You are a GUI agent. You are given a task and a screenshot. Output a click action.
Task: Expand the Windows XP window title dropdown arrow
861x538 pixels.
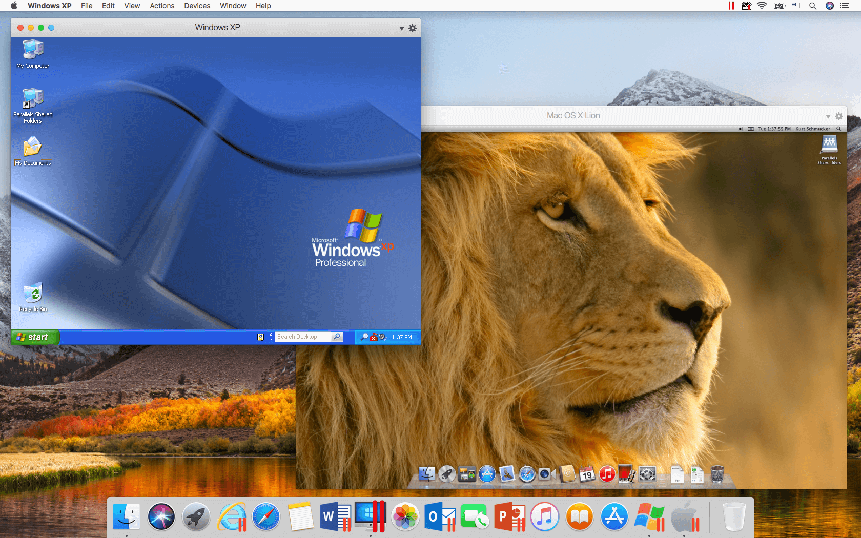[x=402, y=29]
